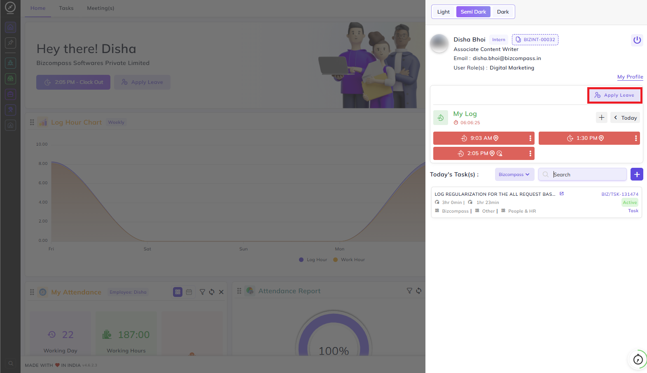This screenshot has width=647, height=373.
Task: Click the Intern badge
Action: click(499, 40)
